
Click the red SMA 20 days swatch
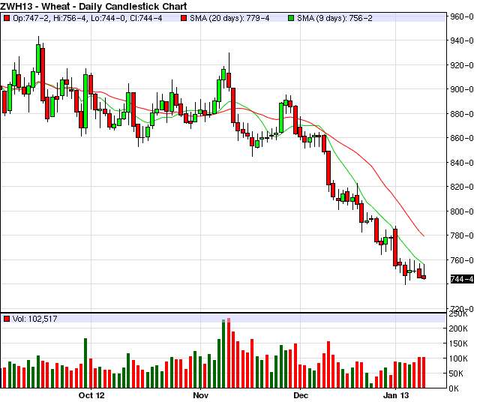184,18
